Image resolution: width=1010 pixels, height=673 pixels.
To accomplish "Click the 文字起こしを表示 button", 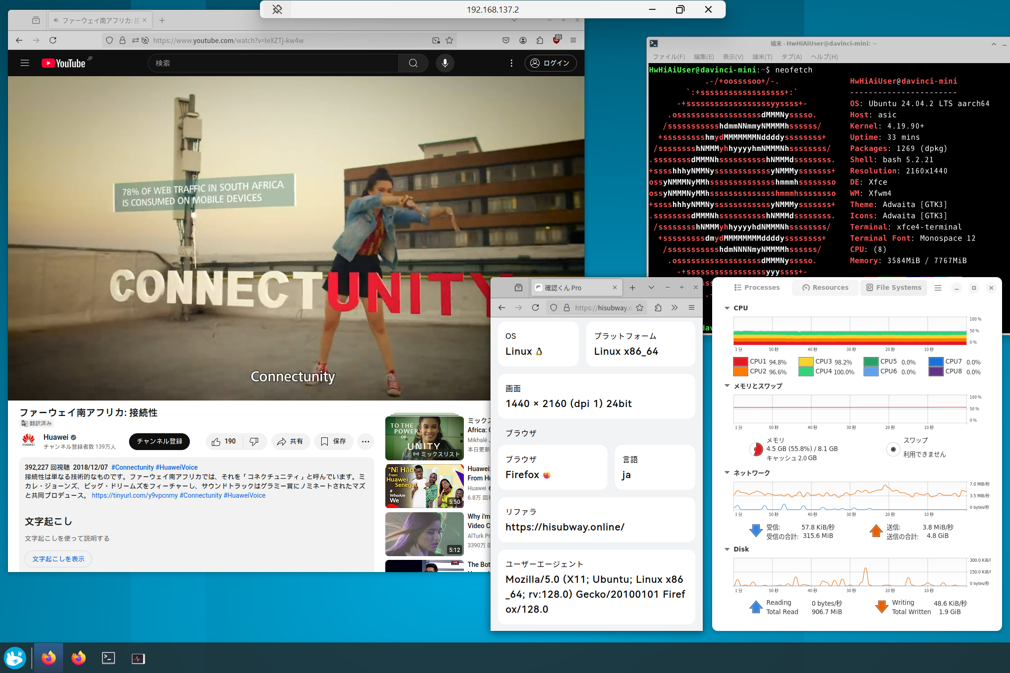I will click(58, 559).
